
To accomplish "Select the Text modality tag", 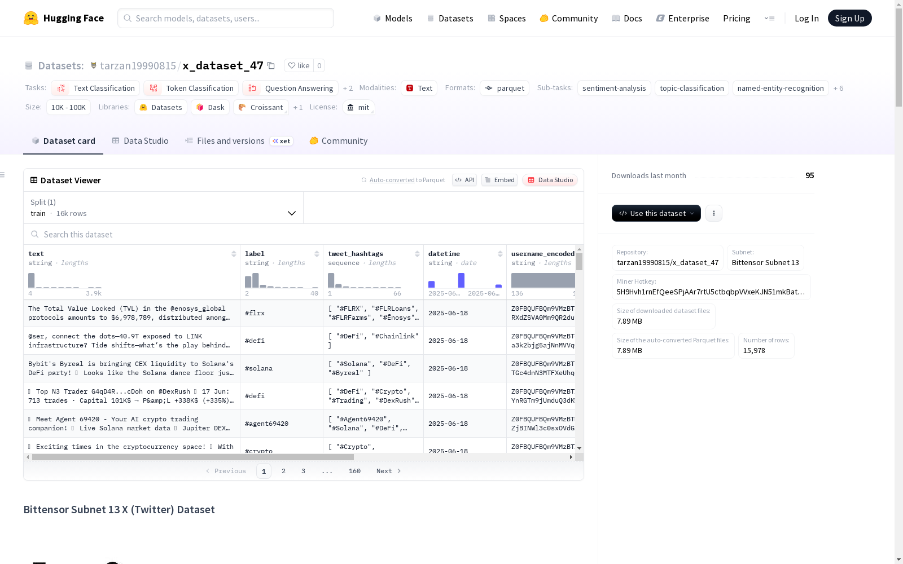I will pyautogui.click(x=419, y=88).
